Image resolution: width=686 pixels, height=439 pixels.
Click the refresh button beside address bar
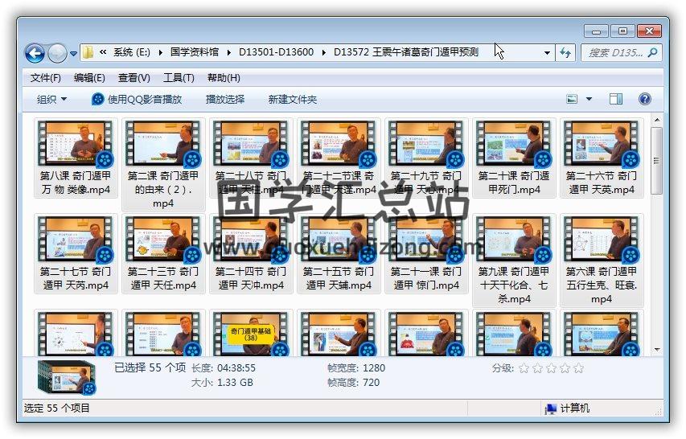click(x=565, y=53)
